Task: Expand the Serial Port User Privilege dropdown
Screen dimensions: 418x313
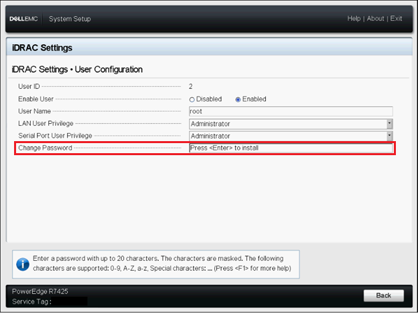Action: [389, 136]
